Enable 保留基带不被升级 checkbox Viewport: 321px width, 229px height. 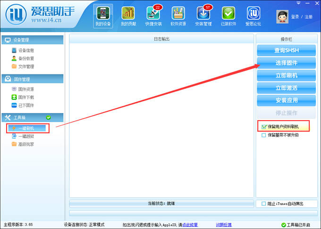pos(264,135)
